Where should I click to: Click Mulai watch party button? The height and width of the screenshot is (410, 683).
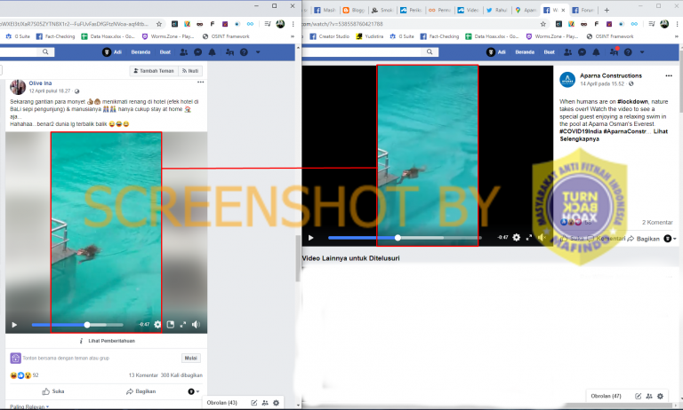(x=191, y=358)
